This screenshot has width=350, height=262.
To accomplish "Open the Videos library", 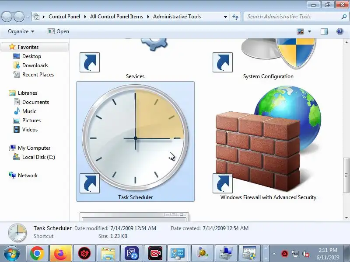I will tap(30, 129).
